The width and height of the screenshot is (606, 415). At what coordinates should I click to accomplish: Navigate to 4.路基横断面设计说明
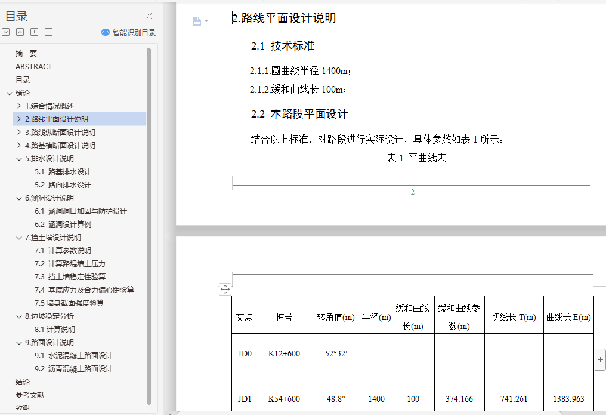point(60,146)
